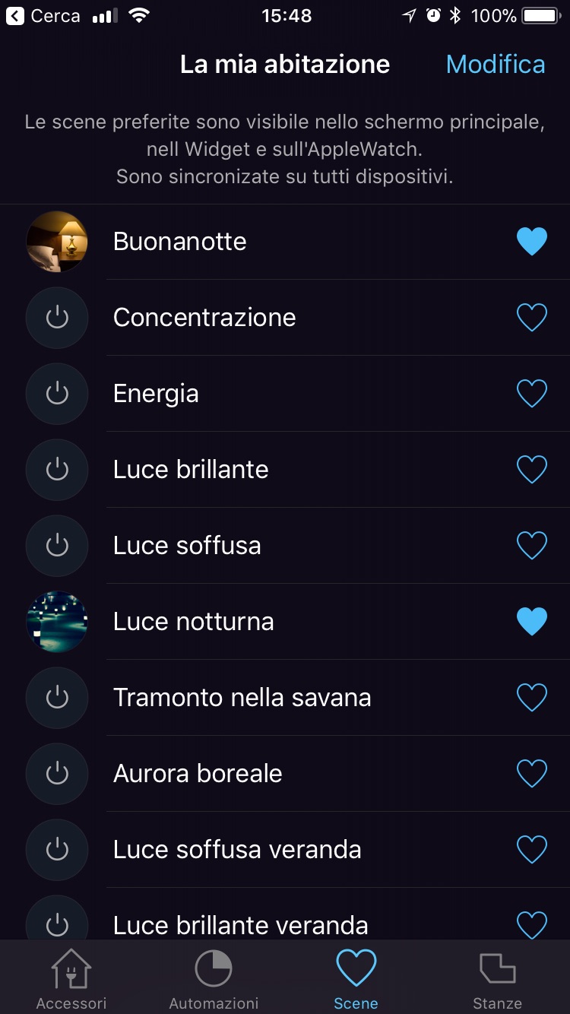Tap the Luce notturna scene thumbnail
The image size is (570, 1014).
[57, 622]
